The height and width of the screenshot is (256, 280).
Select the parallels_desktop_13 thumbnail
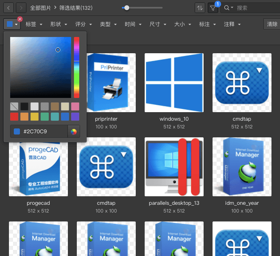174,167
